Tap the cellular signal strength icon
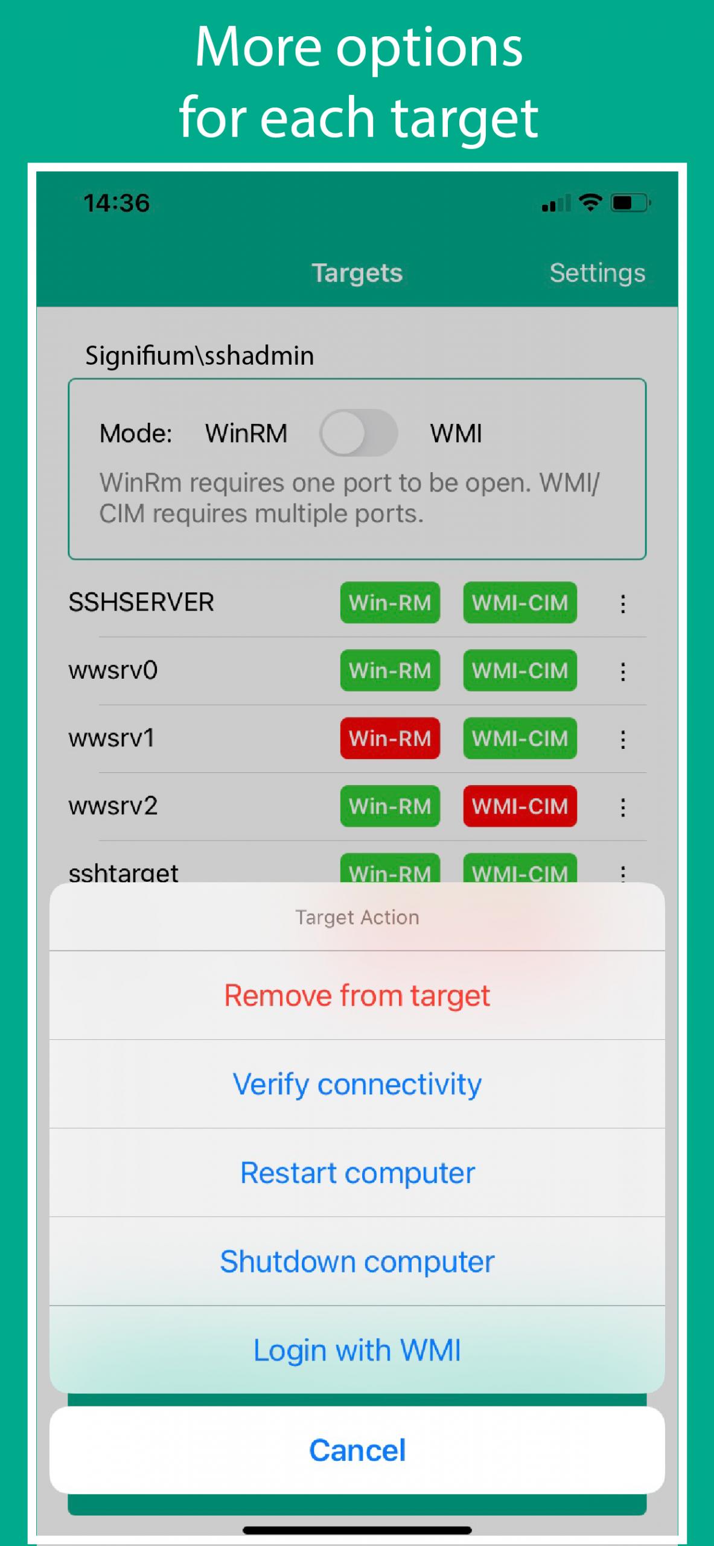The image size is (714, 1546). click(x=556, y=204)
